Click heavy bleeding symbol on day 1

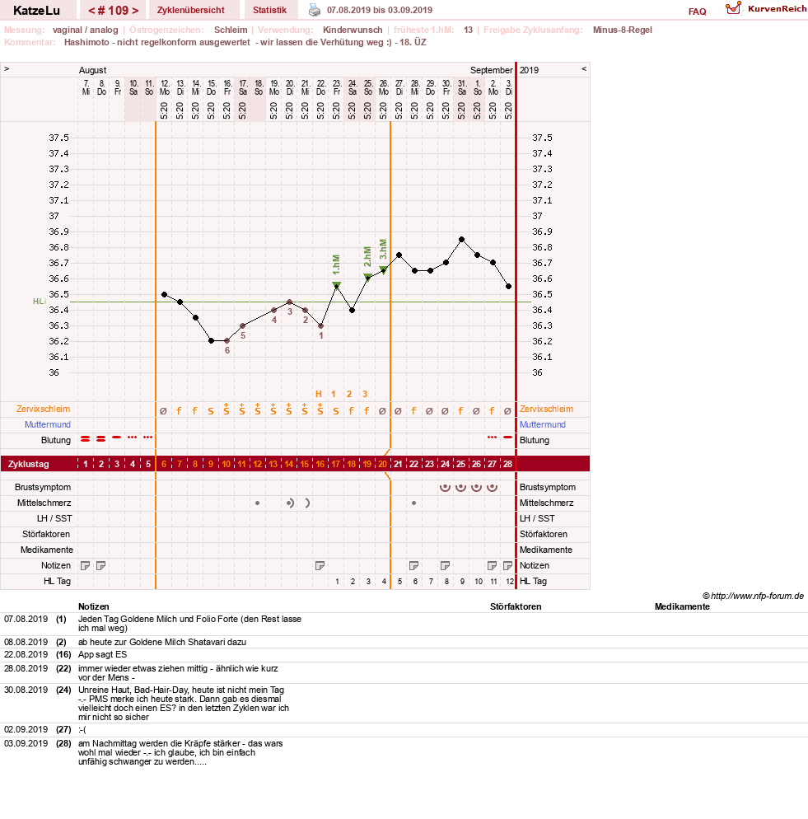point(85,439)
